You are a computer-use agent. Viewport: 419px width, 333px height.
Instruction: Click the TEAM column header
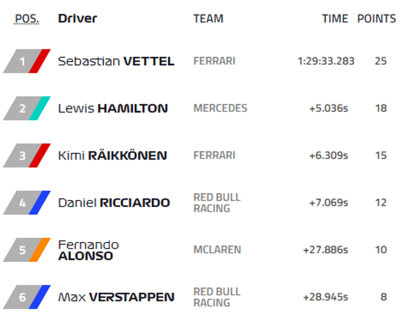pos(208,19)
